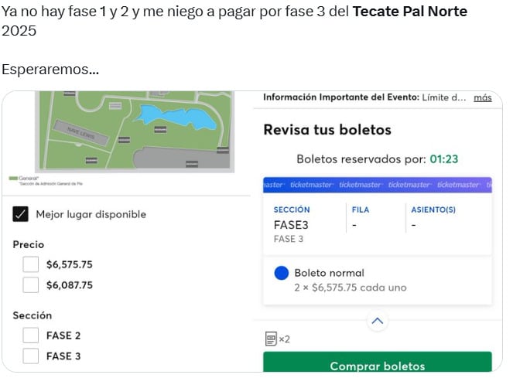Click the green General legend swatch

pos(13,178)
